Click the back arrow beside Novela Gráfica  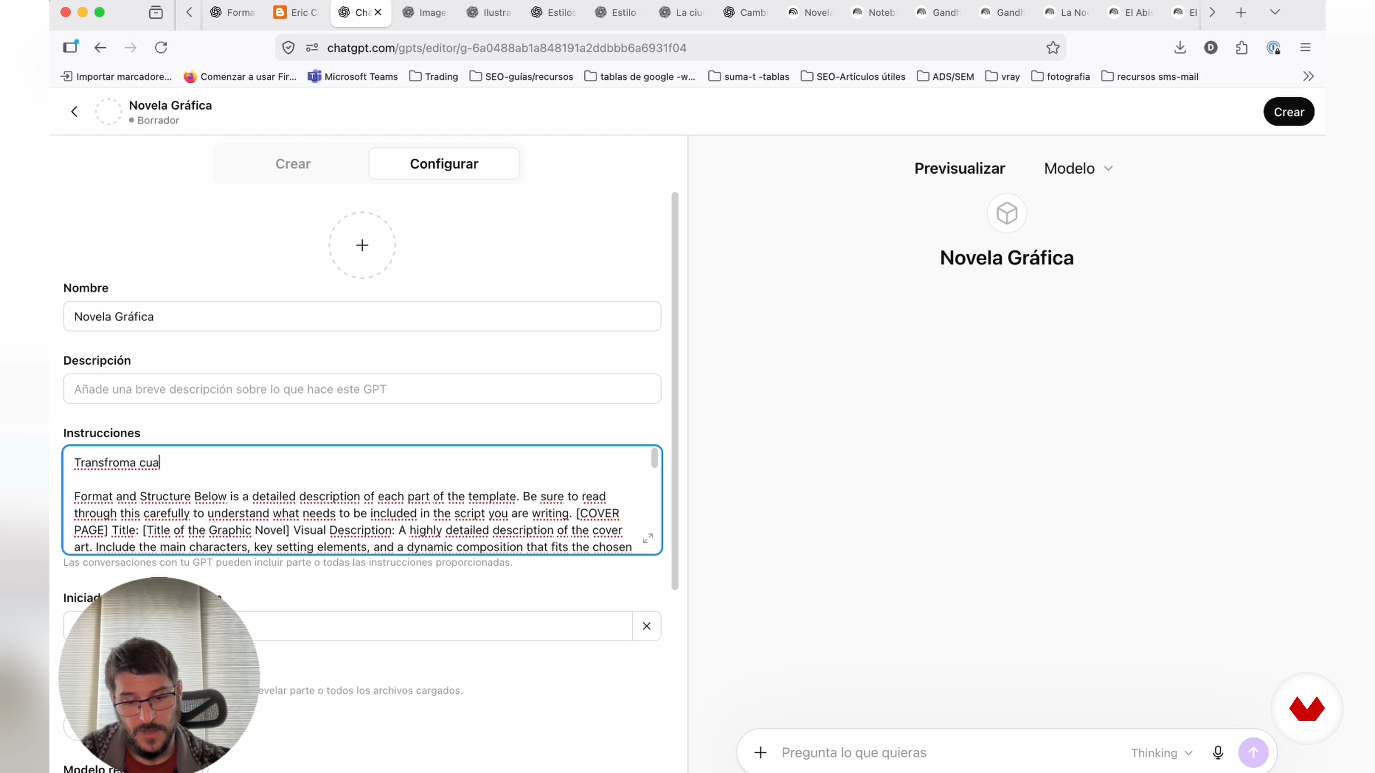tap(74, 112)
